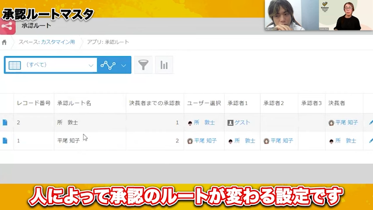Click the approval route app share icon

[x=8, y=26]
